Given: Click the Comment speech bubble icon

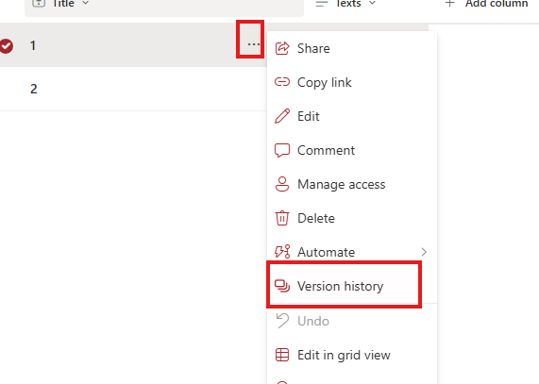Looking at the screenshot, I should point(282,150).
